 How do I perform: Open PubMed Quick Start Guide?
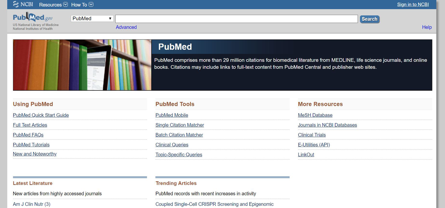(x=41, y=115)
